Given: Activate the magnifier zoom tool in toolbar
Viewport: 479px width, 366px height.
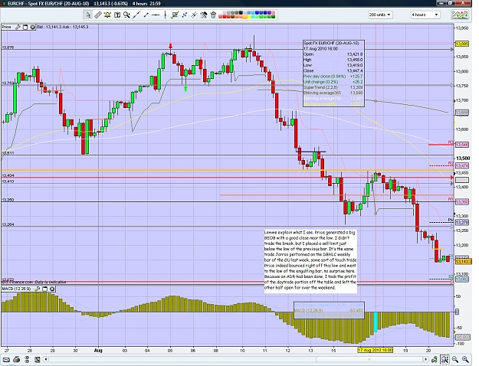Looking at the screenshot, I should click(126, 15).
